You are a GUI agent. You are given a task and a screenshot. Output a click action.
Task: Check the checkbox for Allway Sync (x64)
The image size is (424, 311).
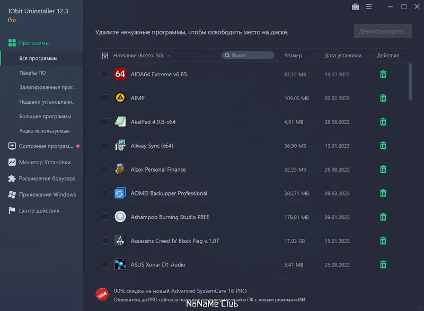[104, 146]
